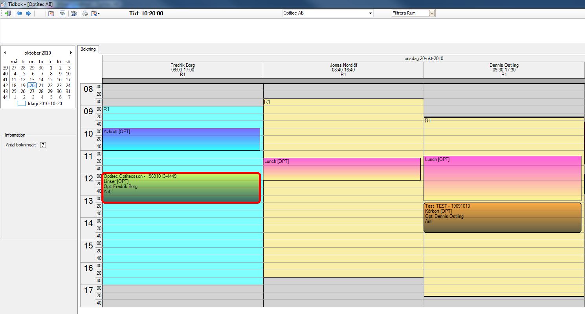
Task: Click the 14:00 slot in Jonas Nordlöf's column
Action: pyautogui.click(x=343, y=222)
